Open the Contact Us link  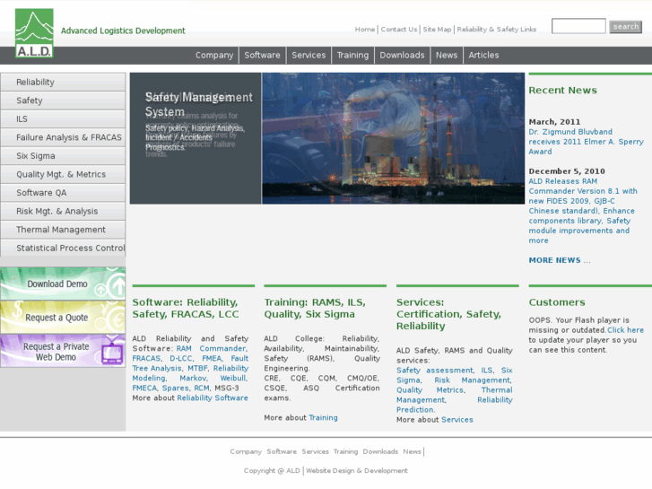(x=399, y=30)
